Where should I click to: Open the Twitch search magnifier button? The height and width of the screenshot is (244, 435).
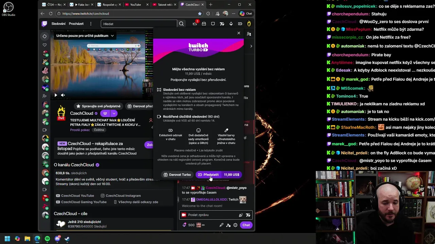(181, 24)
